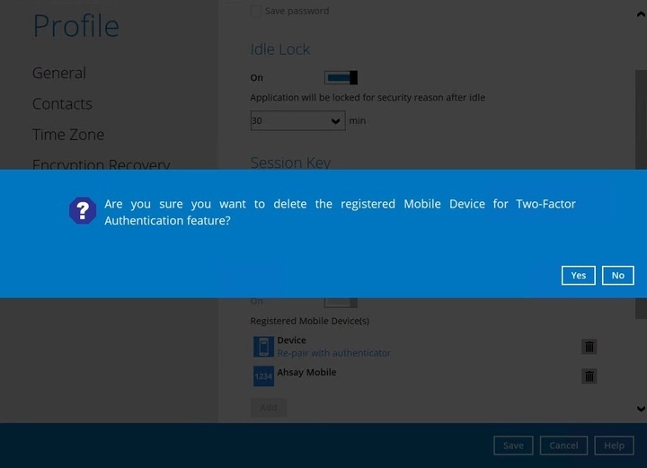Click the Add device button
This screenshot has height=468, width=647.
pos(268,408)
